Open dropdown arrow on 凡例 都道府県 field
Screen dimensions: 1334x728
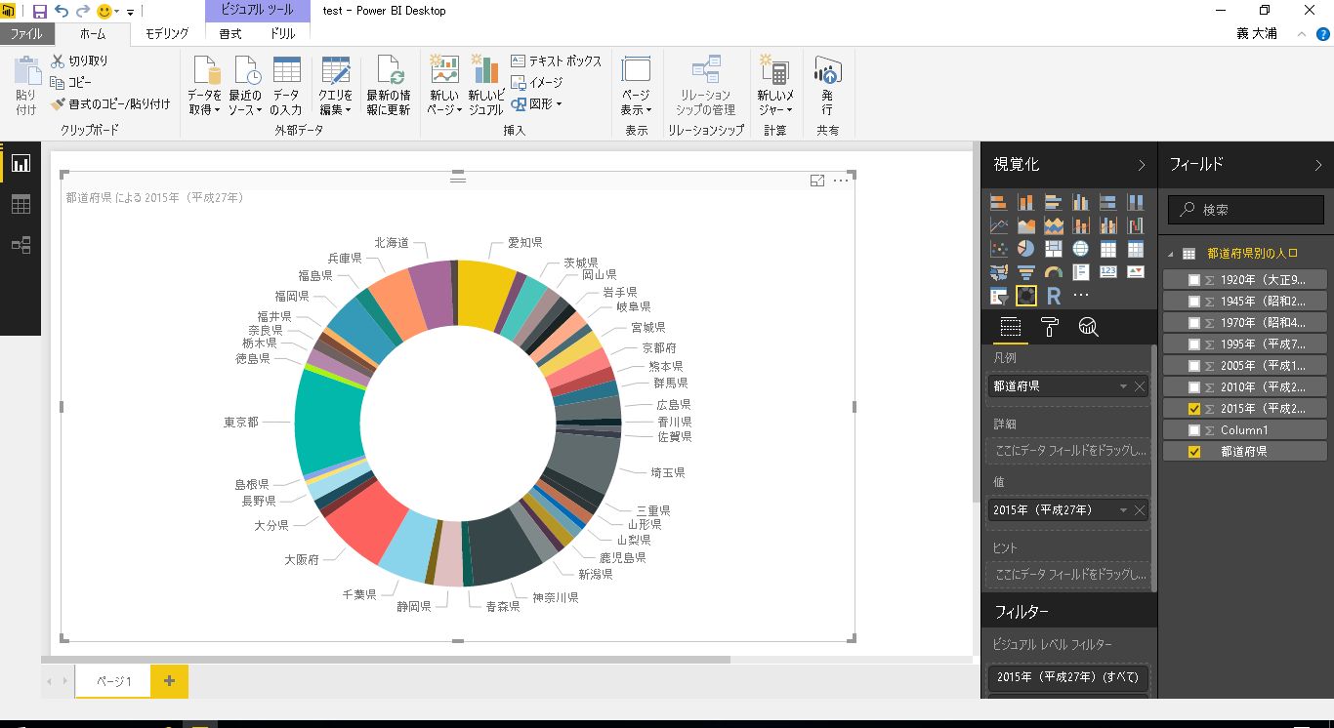tap(1123, 386)
